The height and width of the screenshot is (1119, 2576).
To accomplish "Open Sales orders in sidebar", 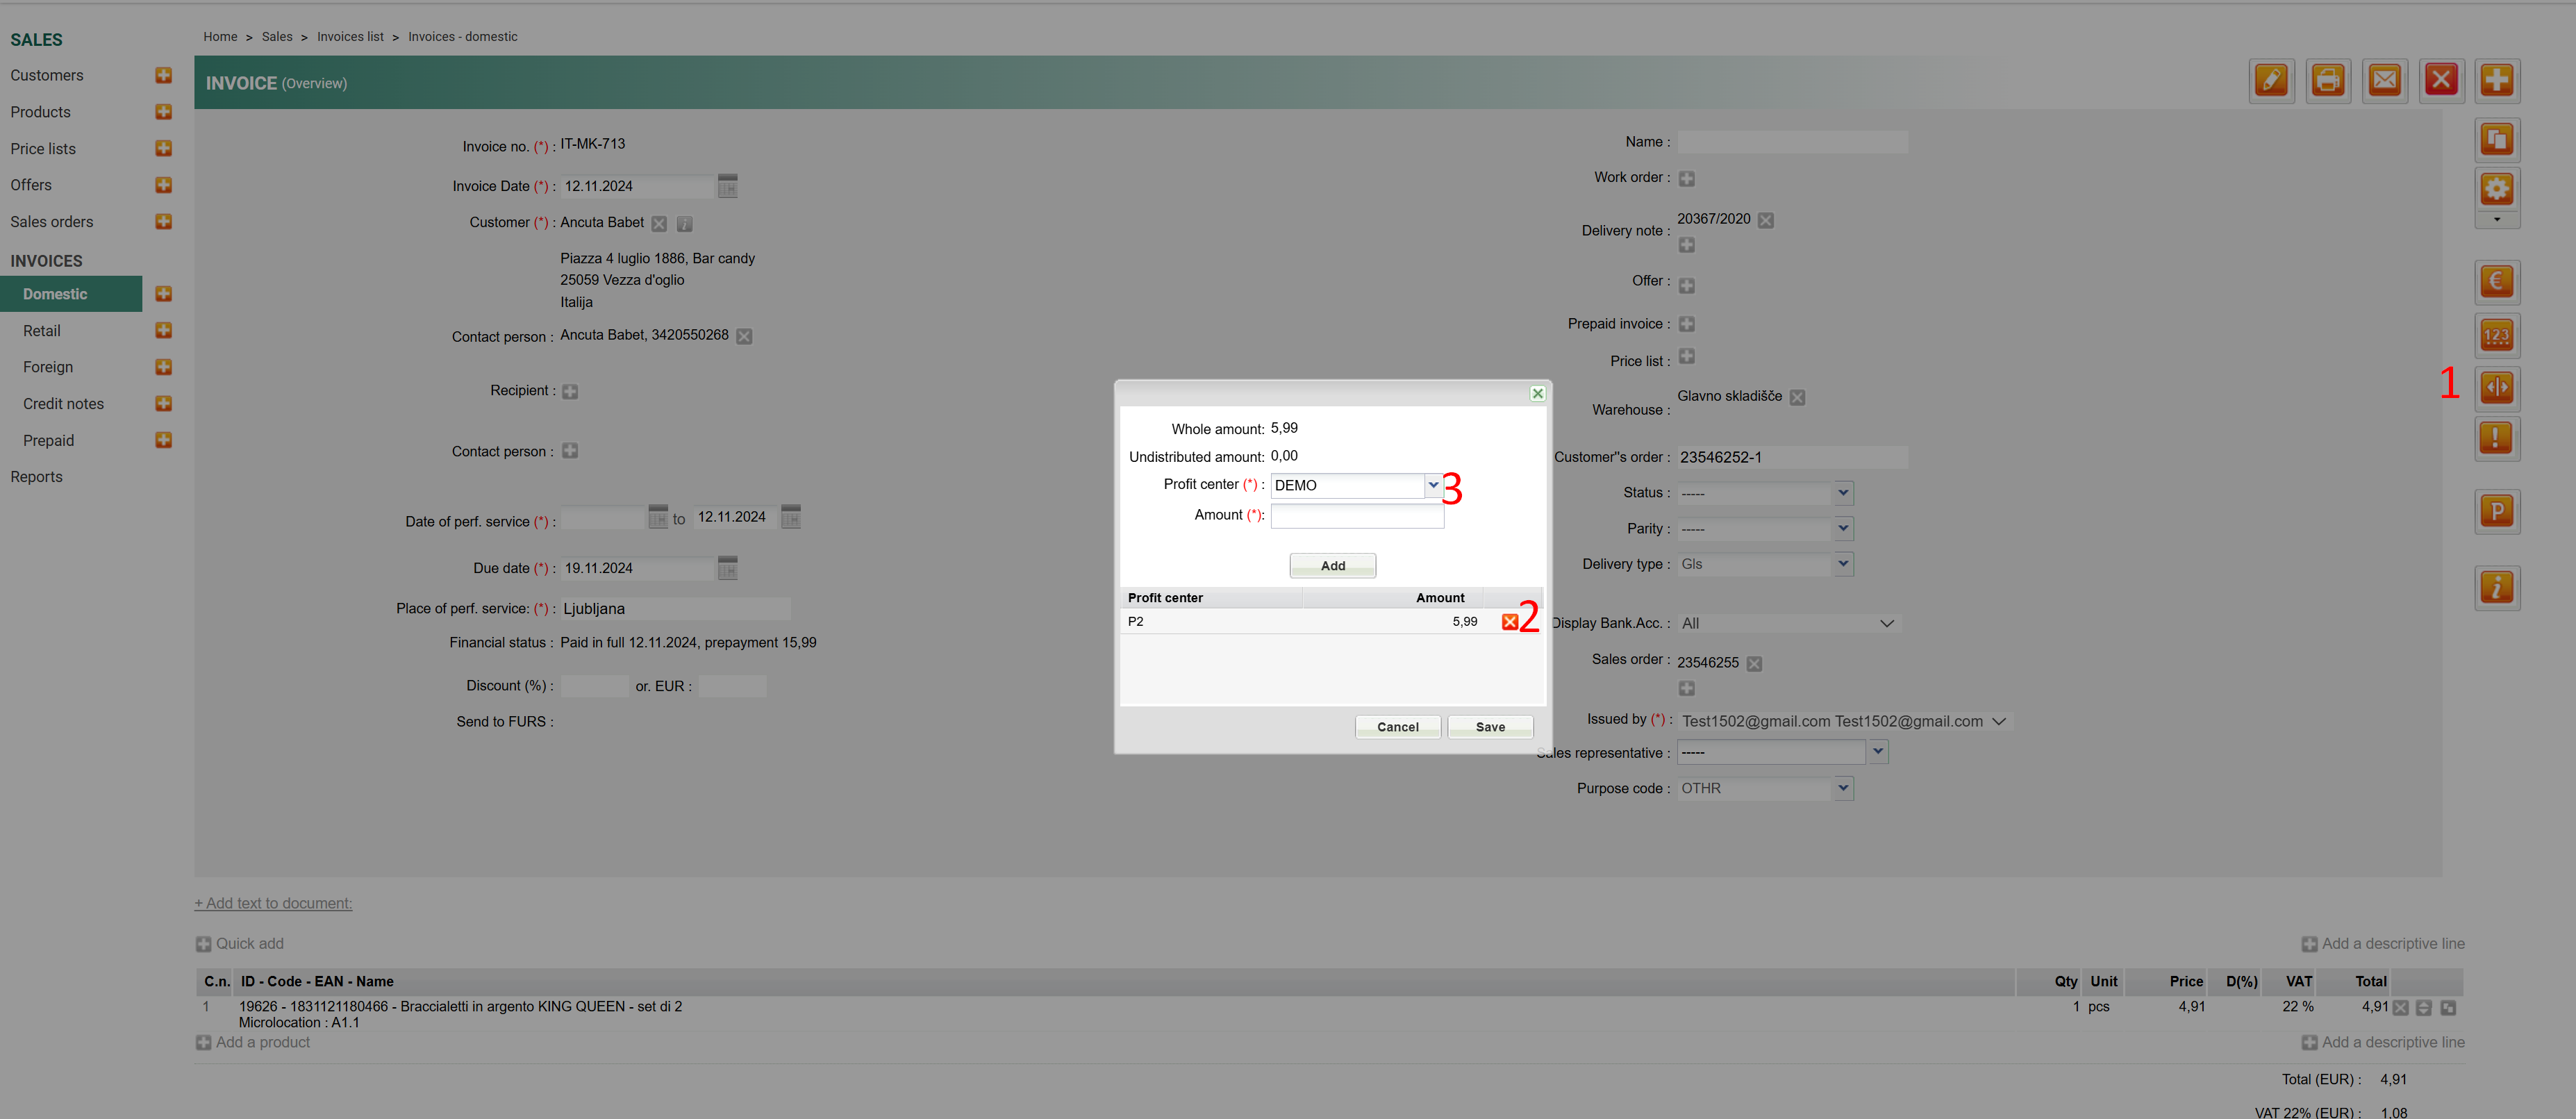I will 52,222.
